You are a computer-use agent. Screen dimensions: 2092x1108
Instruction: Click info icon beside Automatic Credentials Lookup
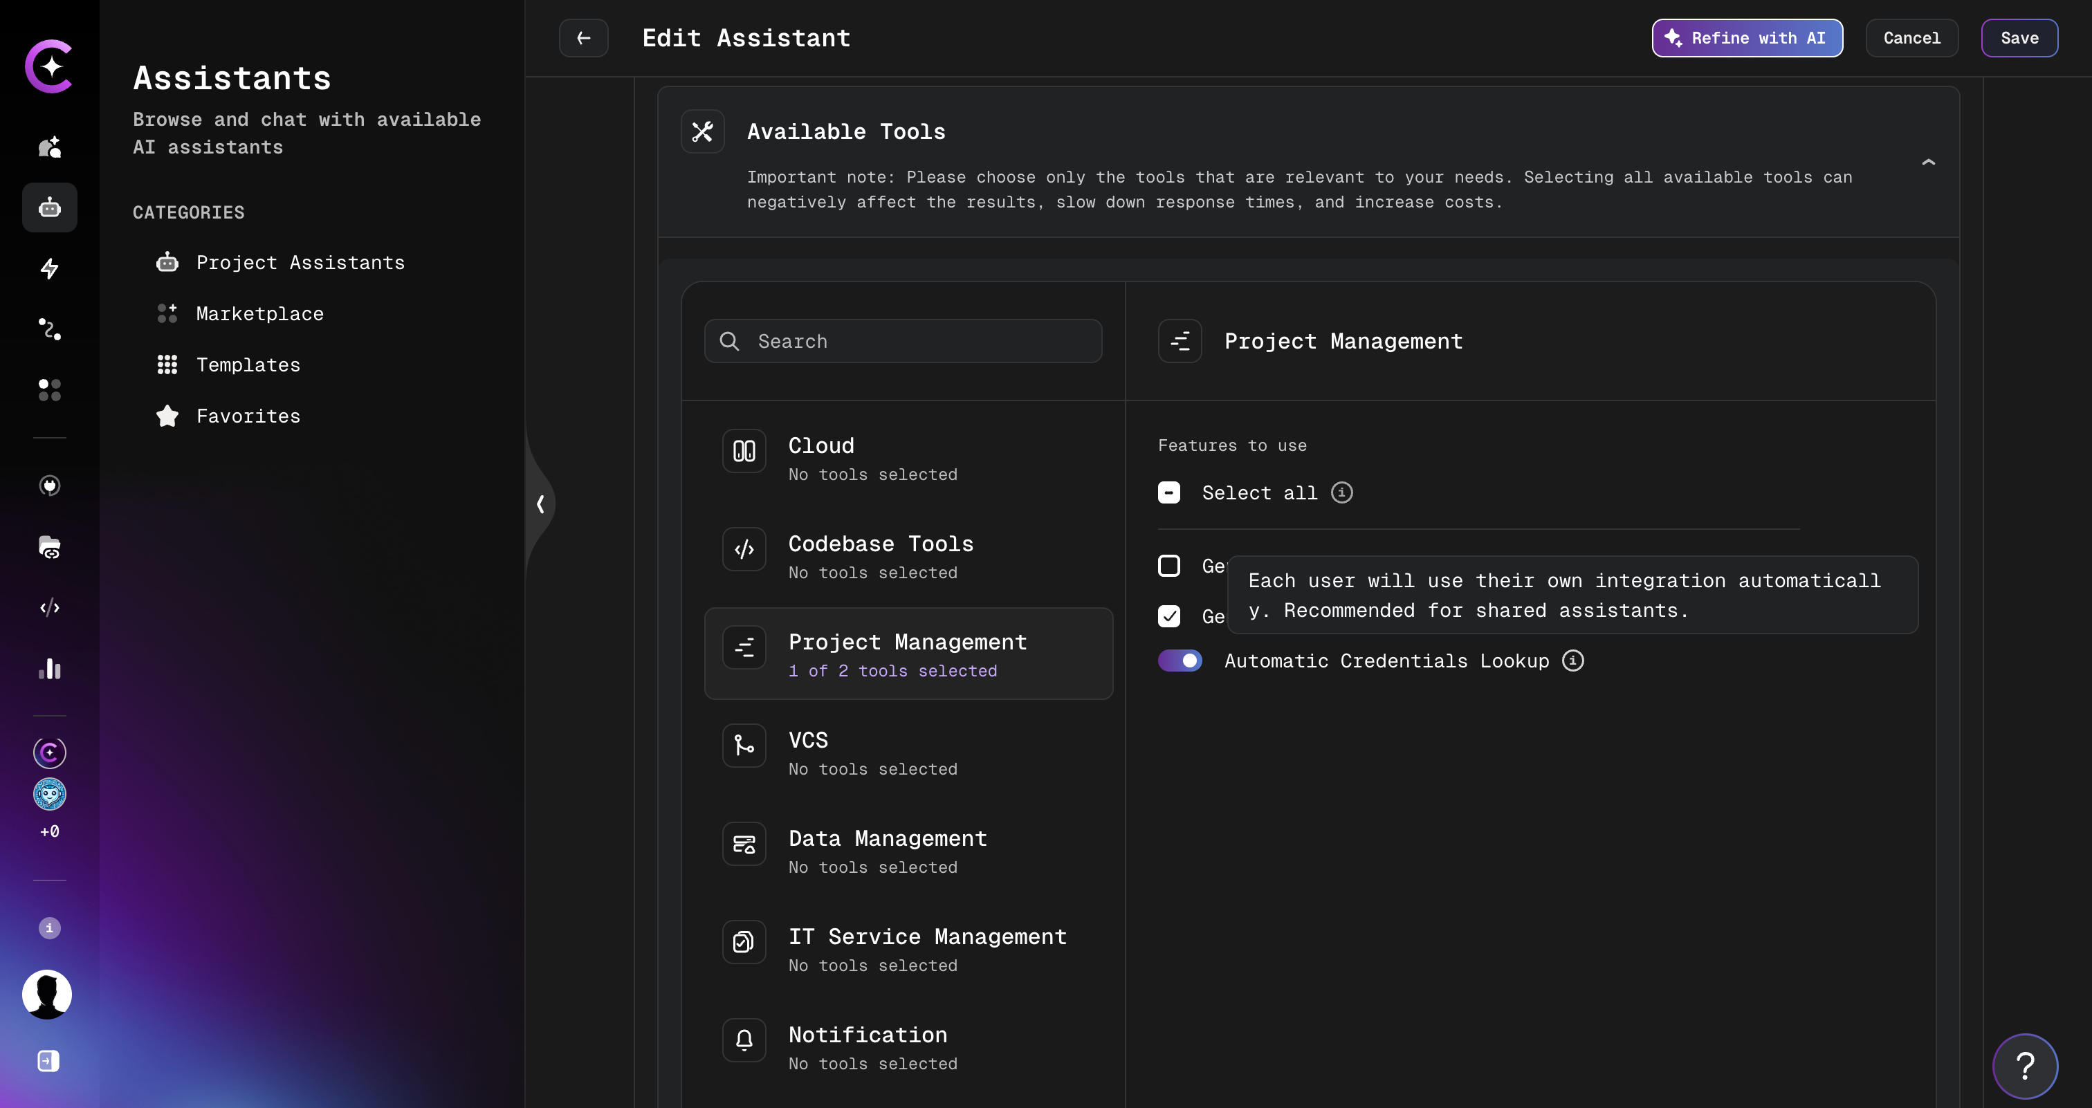[1573, 661]
